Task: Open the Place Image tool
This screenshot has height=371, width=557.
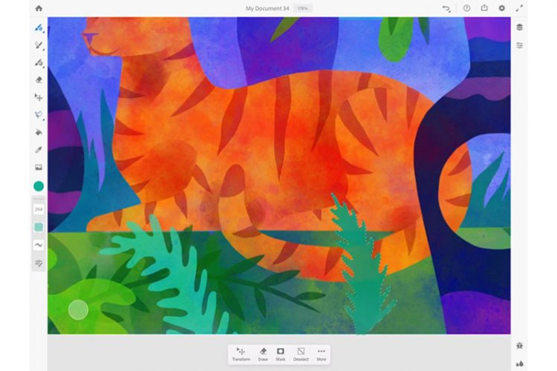Action: 39,168
